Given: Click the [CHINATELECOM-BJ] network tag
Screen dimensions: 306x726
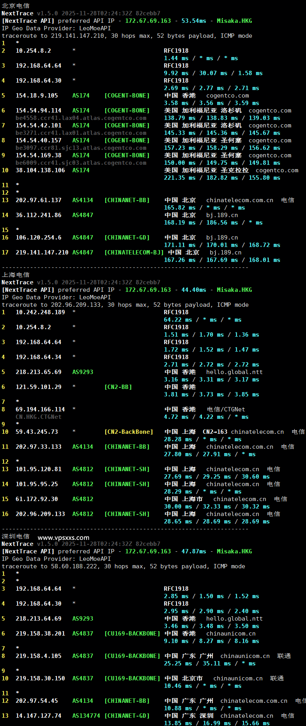Looking at the screenshot, I should tap(134, 252).
